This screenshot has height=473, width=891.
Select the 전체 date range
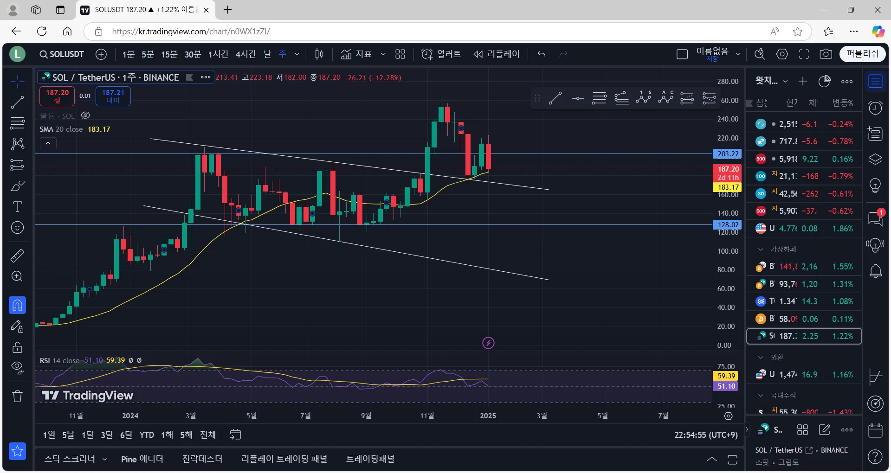pyautogui.click(x=208, y=435)
